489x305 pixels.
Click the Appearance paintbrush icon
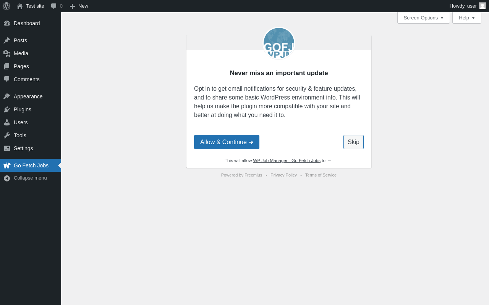coord(7,96)
